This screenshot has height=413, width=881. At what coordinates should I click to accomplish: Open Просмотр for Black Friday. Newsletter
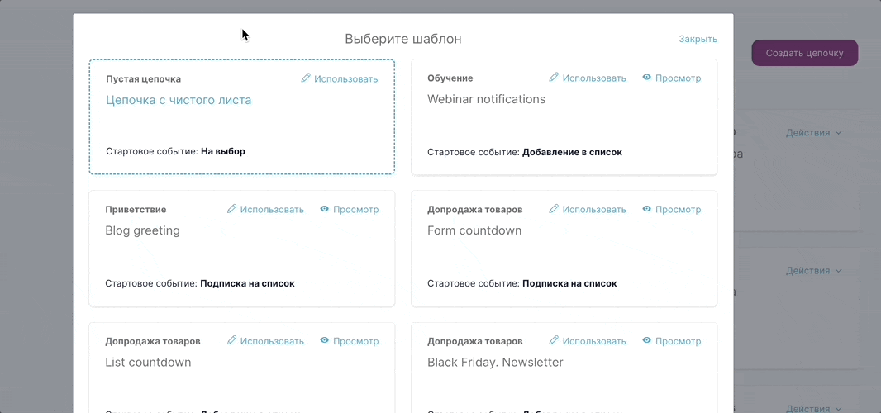pos(679,341)
